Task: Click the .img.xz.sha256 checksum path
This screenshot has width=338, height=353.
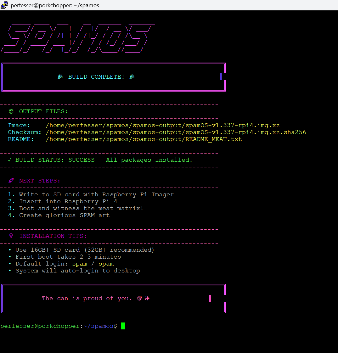Action: coord(176,132)
